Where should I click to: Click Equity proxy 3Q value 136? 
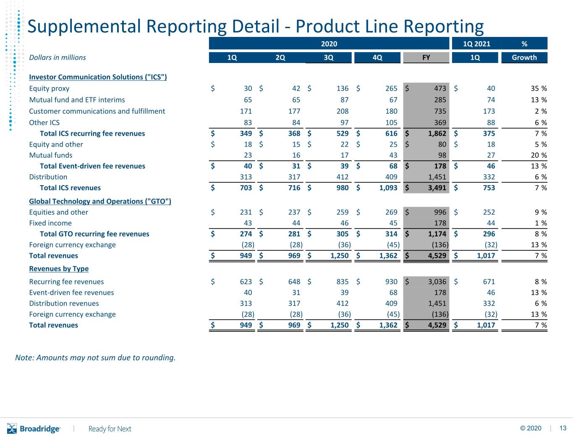click(x=343, y=88)
